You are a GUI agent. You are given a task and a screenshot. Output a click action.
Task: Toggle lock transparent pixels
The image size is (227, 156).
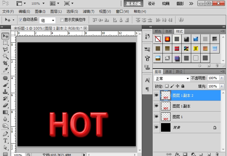pos(167,86)
